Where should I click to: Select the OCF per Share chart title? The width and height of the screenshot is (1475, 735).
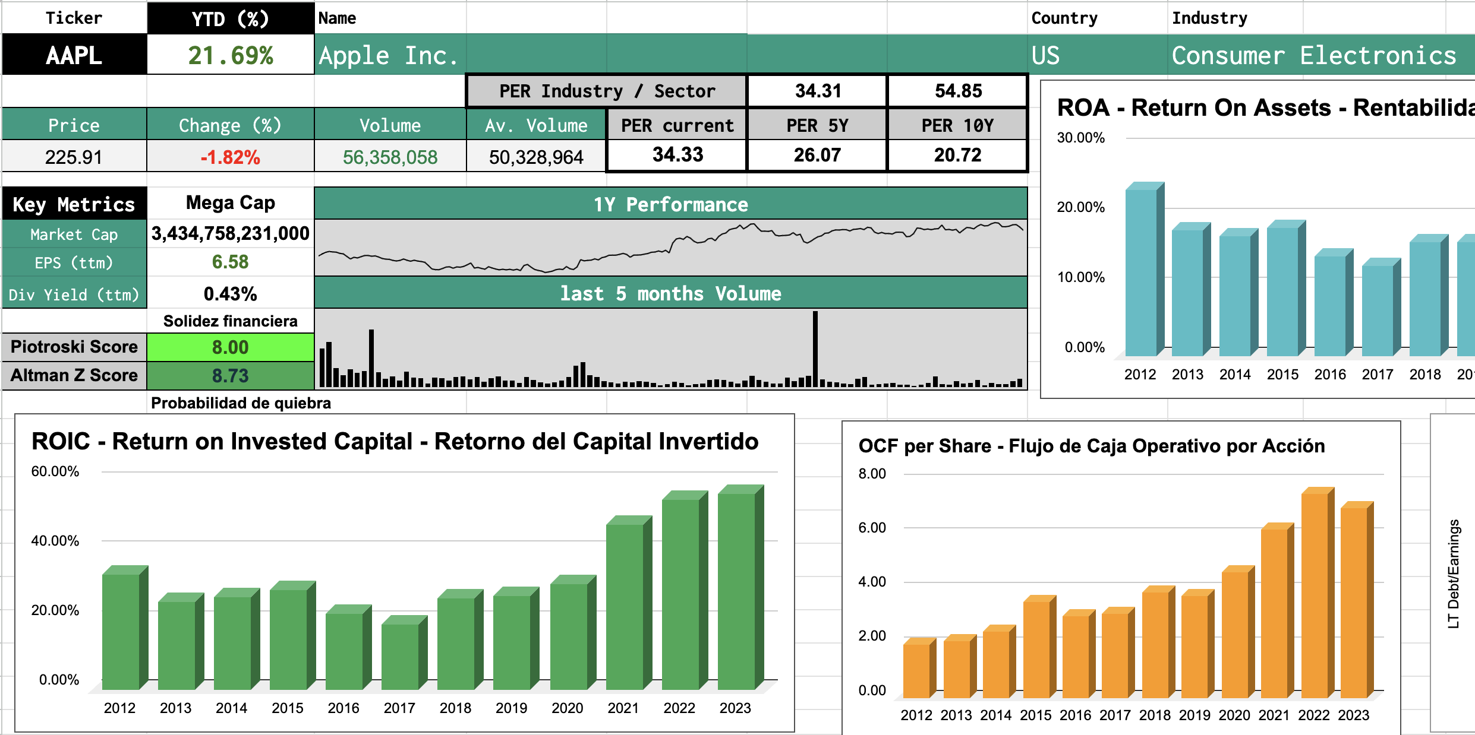(x=1092, y=446)
